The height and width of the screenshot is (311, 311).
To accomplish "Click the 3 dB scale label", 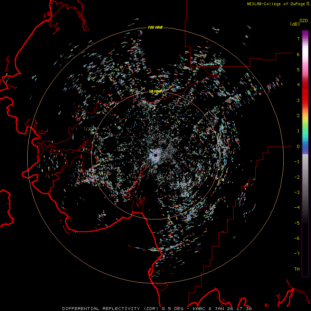I will click(298, 100).
